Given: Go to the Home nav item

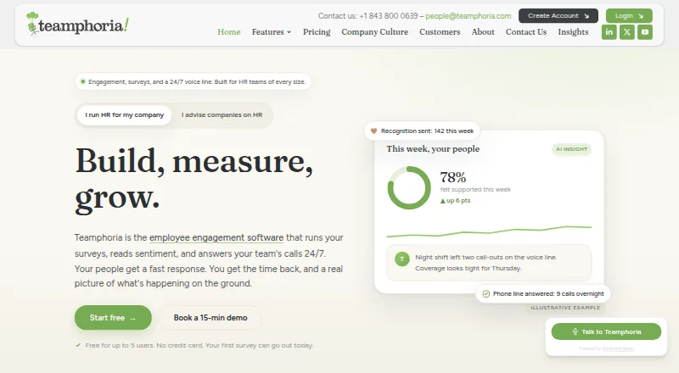Looking at the screenshot, I should pyautogui.click(x=228, y=32).
